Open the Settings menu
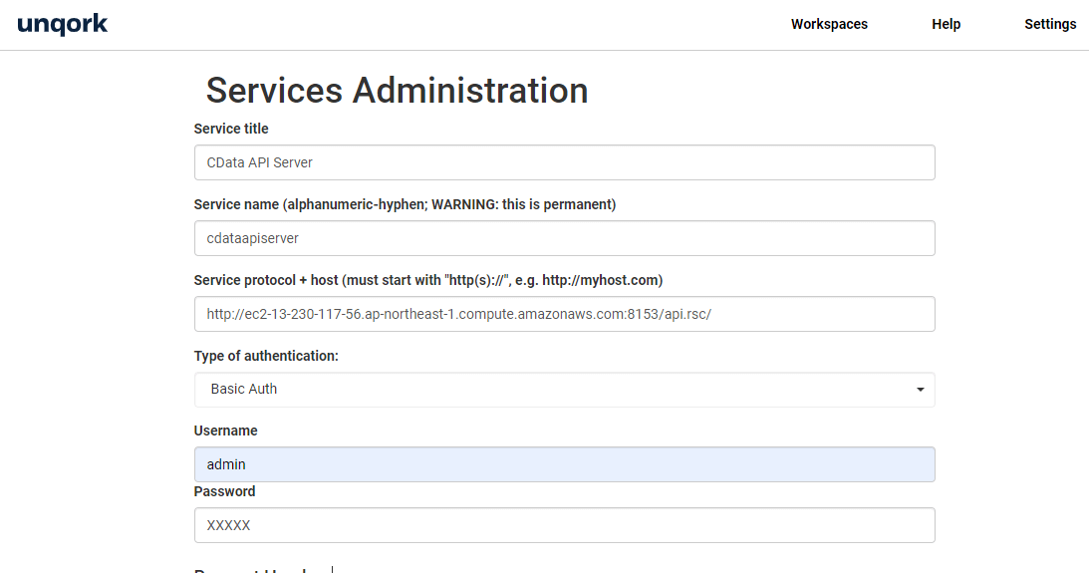This screenshot has width=1089, height=573. (1050, 24)
